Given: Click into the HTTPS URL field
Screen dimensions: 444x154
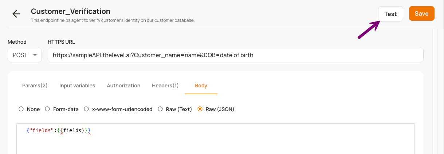Looking at the screenshot, I should [235, 55].
